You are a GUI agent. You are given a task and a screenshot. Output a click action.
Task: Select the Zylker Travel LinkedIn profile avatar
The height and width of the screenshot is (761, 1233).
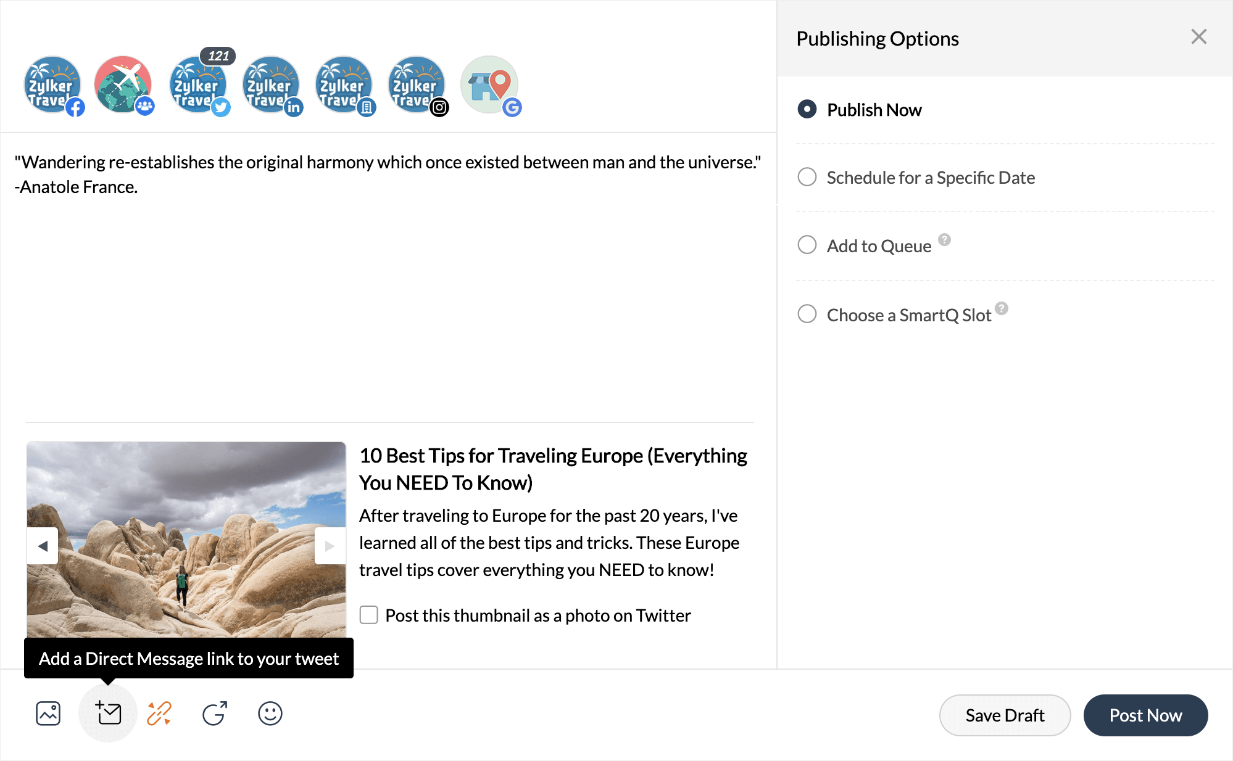[271, 84]
